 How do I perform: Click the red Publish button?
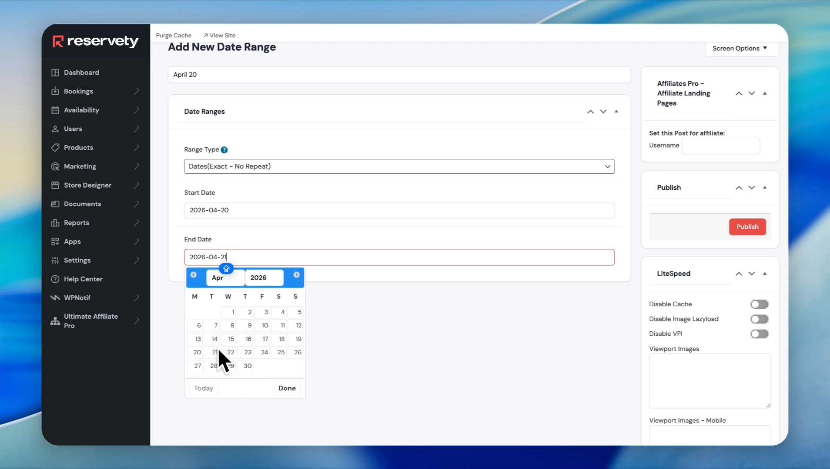(747, 227)
